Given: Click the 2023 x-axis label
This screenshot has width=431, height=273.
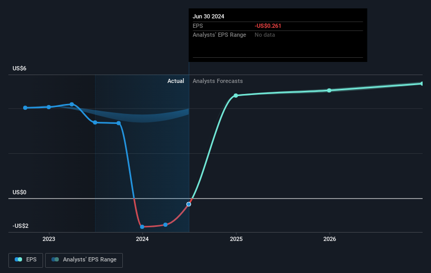Looking at the screenshot, I should coord(49,239).
